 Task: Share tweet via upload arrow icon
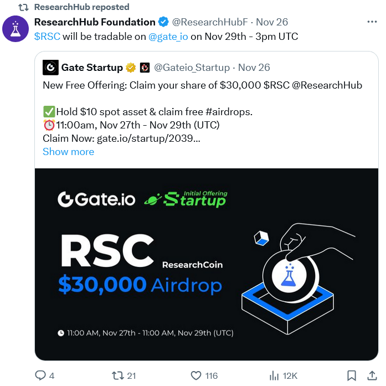372,375
